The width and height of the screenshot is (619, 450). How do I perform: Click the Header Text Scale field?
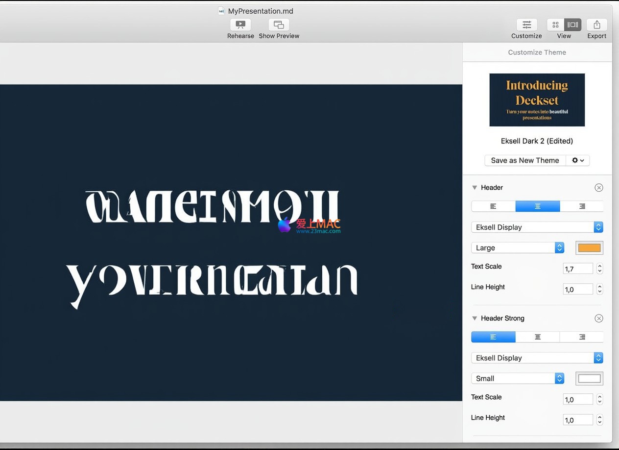pyautogui.click(x=578, y=269)
